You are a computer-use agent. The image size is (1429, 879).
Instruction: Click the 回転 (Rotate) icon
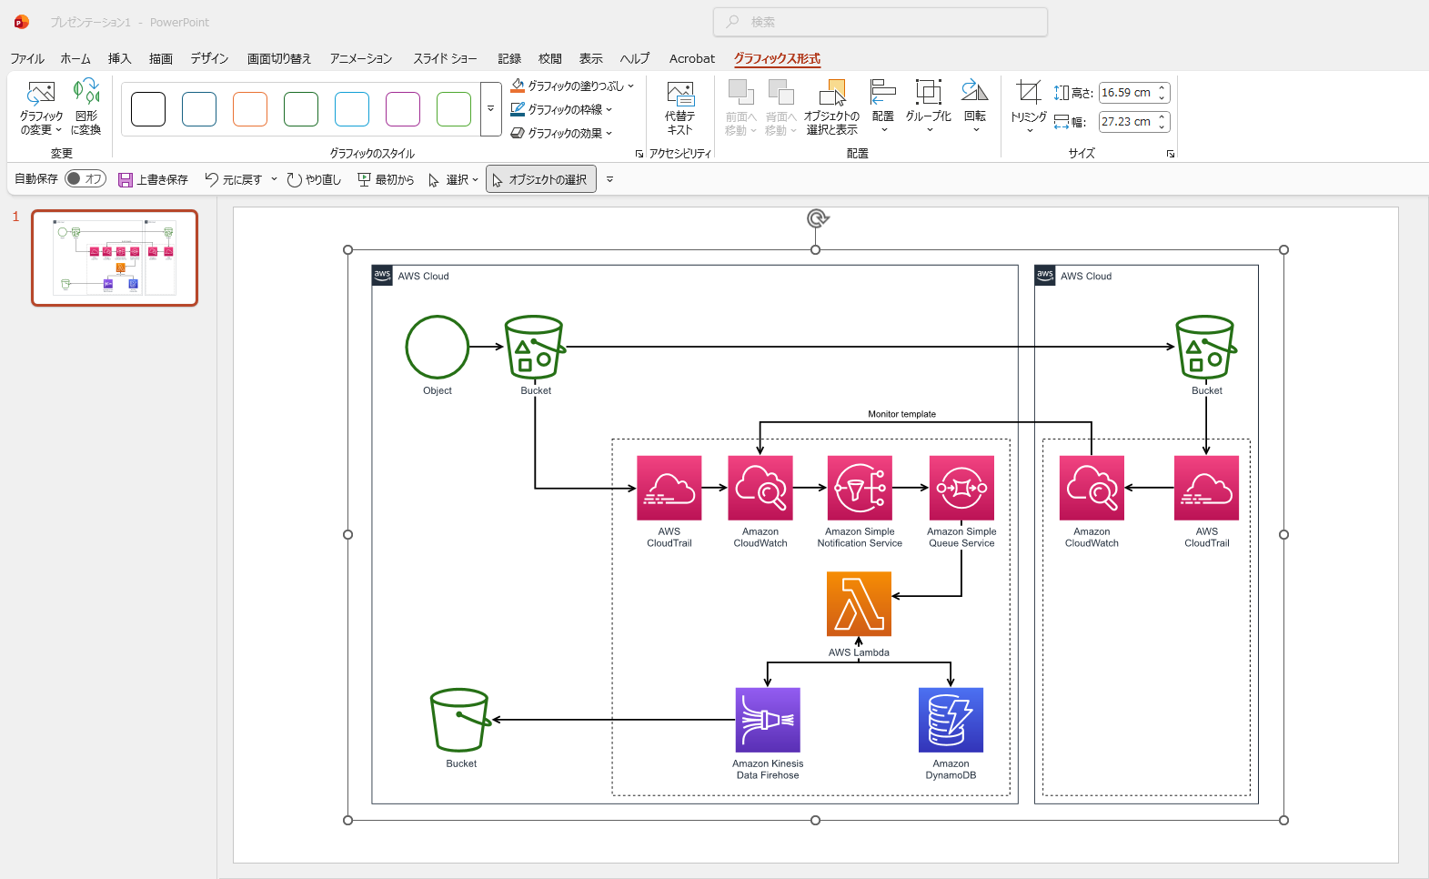tap(974, 93)
